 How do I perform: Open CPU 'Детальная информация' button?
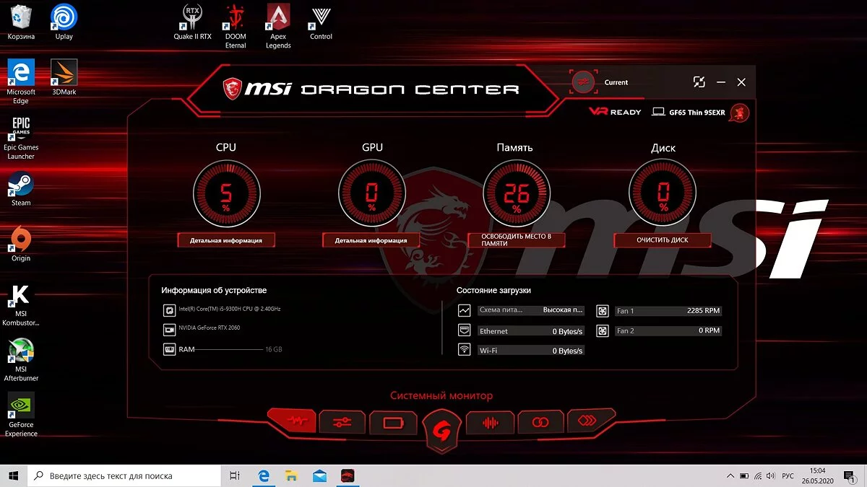(226, 240)
